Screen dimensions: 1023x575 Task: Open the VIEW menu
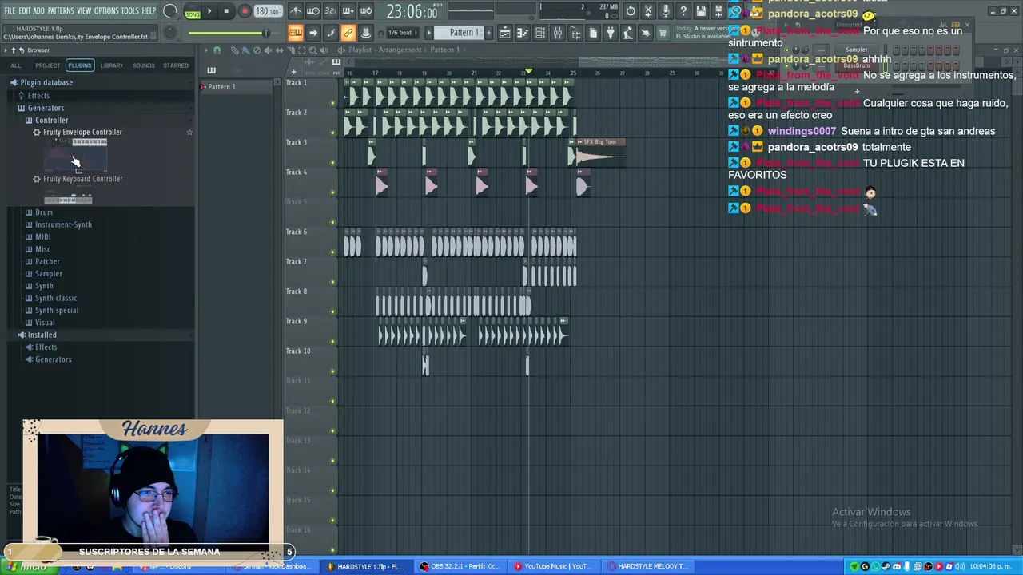tap(84, 10)
